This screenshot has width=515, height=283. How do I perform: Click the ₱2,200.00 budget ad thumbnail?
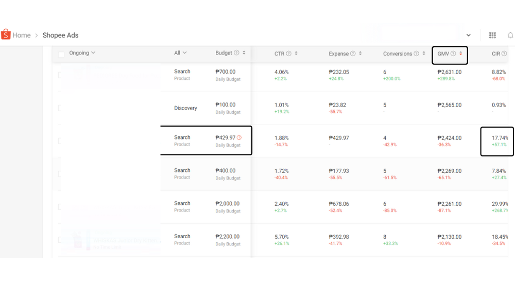[77, 240]
